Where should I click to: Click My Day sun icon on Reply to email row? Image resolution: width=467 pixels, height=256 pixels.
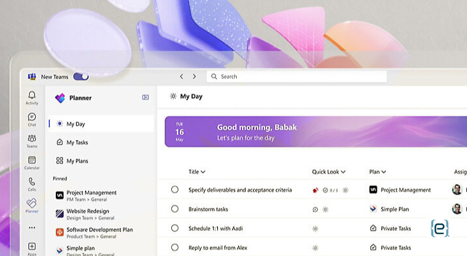(x=315, y=248)
